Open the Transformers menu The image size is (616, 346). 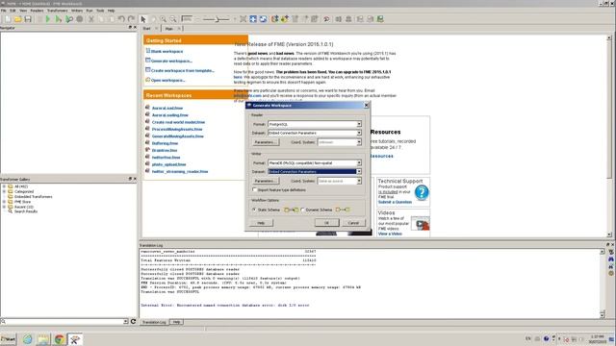point(58,11)
